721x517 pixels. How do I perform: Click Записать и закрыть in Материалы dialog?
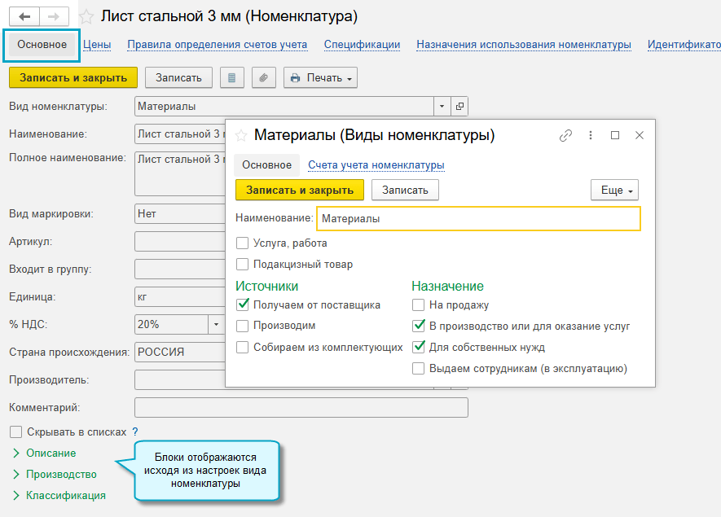pyautogui.click(x=300, y=190)
